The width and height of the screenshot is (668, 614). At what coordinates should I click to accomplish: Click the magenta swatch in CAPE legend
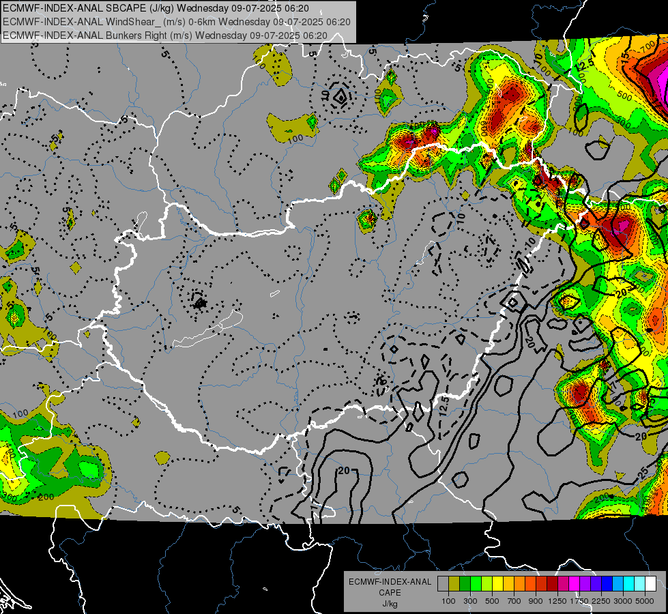click(x=575, y=584)
